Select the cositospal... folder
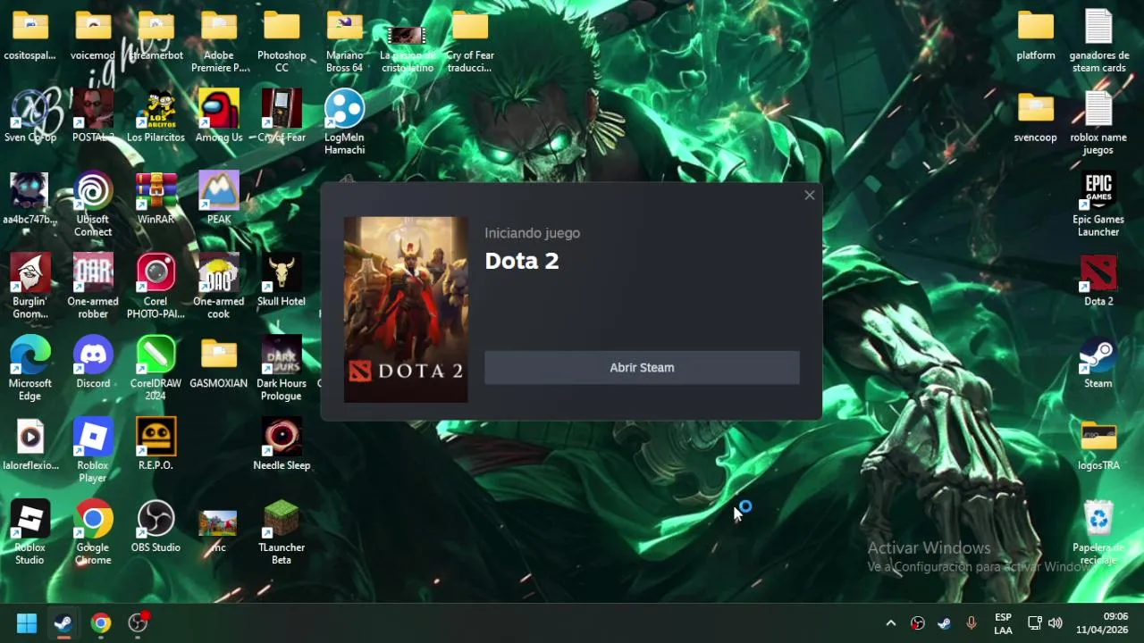 tap(30, 34)
